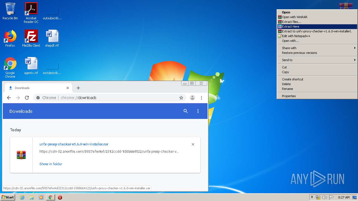Select the Downloads tab in Chrome

39,88
